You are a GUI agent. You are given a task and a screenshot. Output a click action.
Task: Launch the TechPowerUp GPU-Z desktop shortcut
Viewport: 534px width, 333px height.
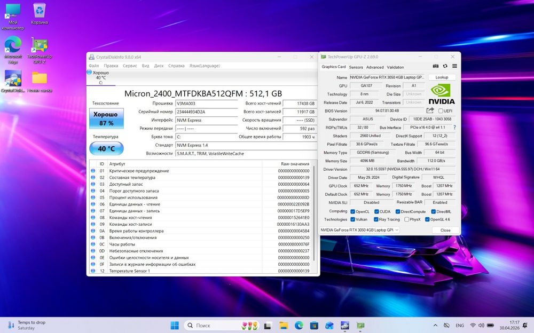pyautogui.click(x=40, y=50)
